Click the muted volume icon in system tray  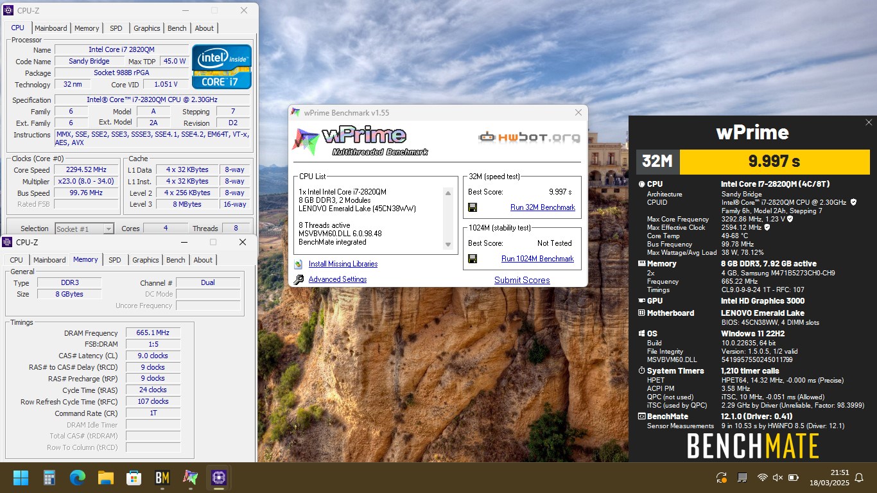point(777,478)
